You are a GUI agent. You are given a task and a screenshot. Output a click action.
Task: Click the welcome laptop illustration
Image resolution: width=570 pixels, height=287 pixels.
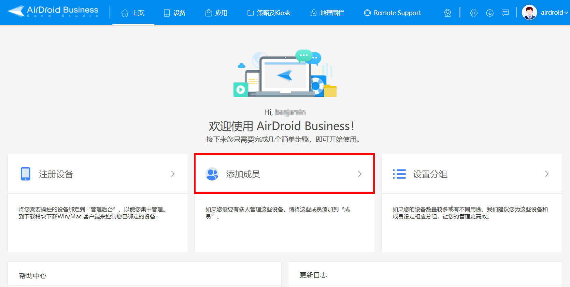[x=285, y=73]
